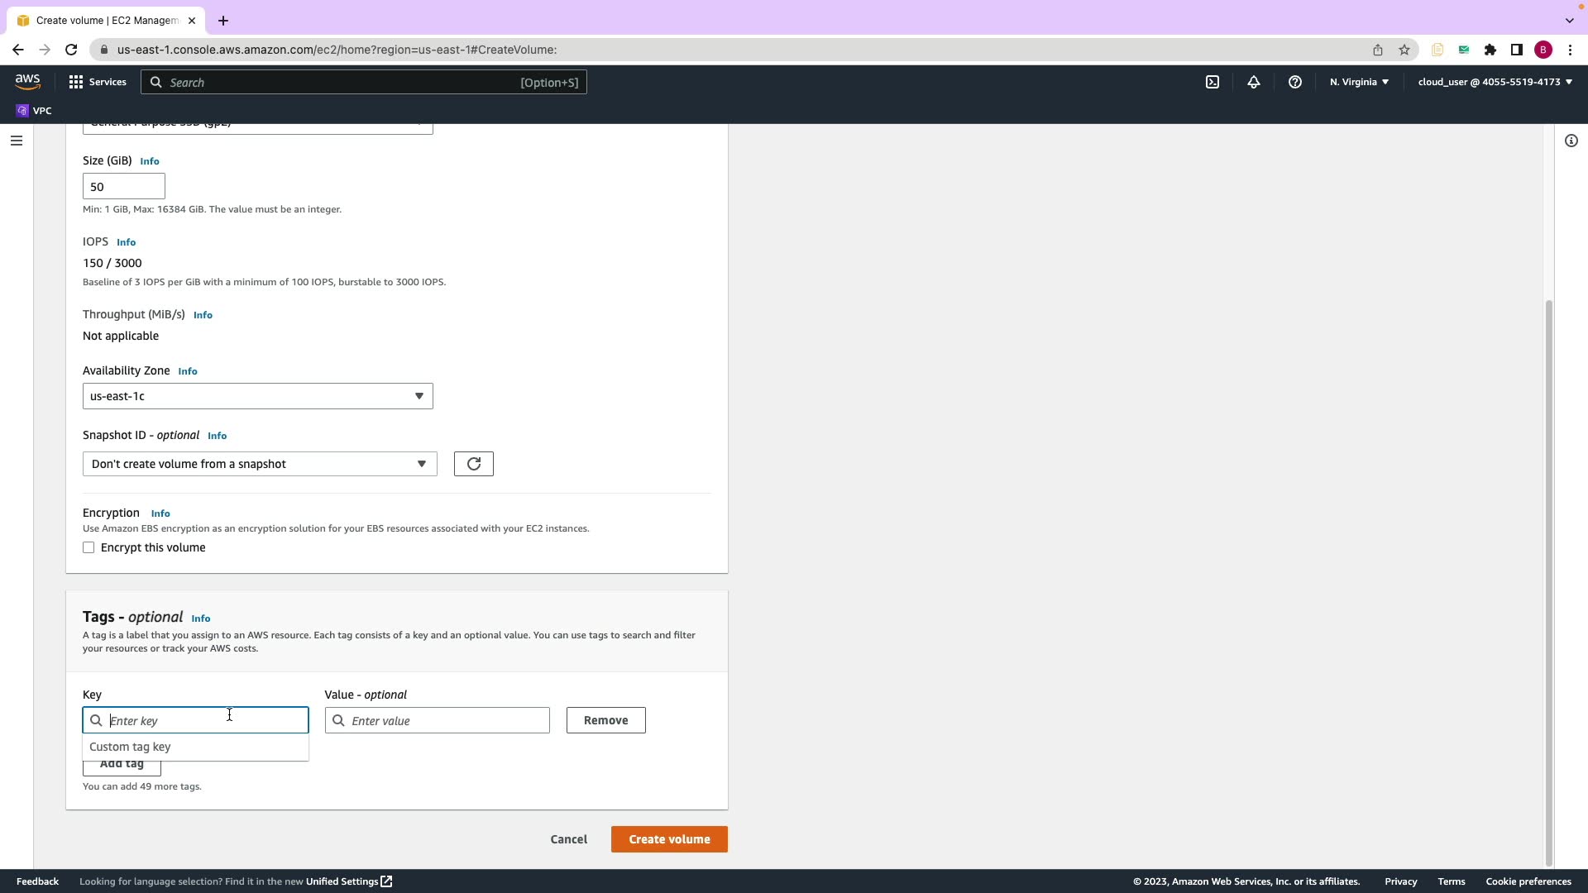Select the Custom tag key suggestion
1588x893 pixels.
pyautogui.click(x=130, y=747)
